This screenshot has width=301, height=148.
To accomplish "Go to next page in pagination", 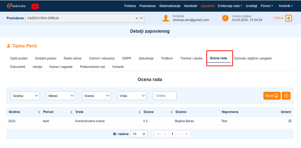I will [x=179, y=134].
